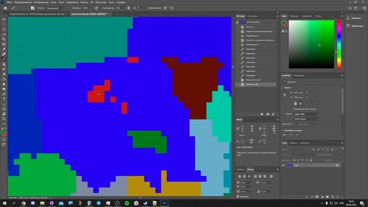Open the layer filter kind dropdown
Image resolution: width=368 pixels, height=207 pixels.
click(297, 149)
